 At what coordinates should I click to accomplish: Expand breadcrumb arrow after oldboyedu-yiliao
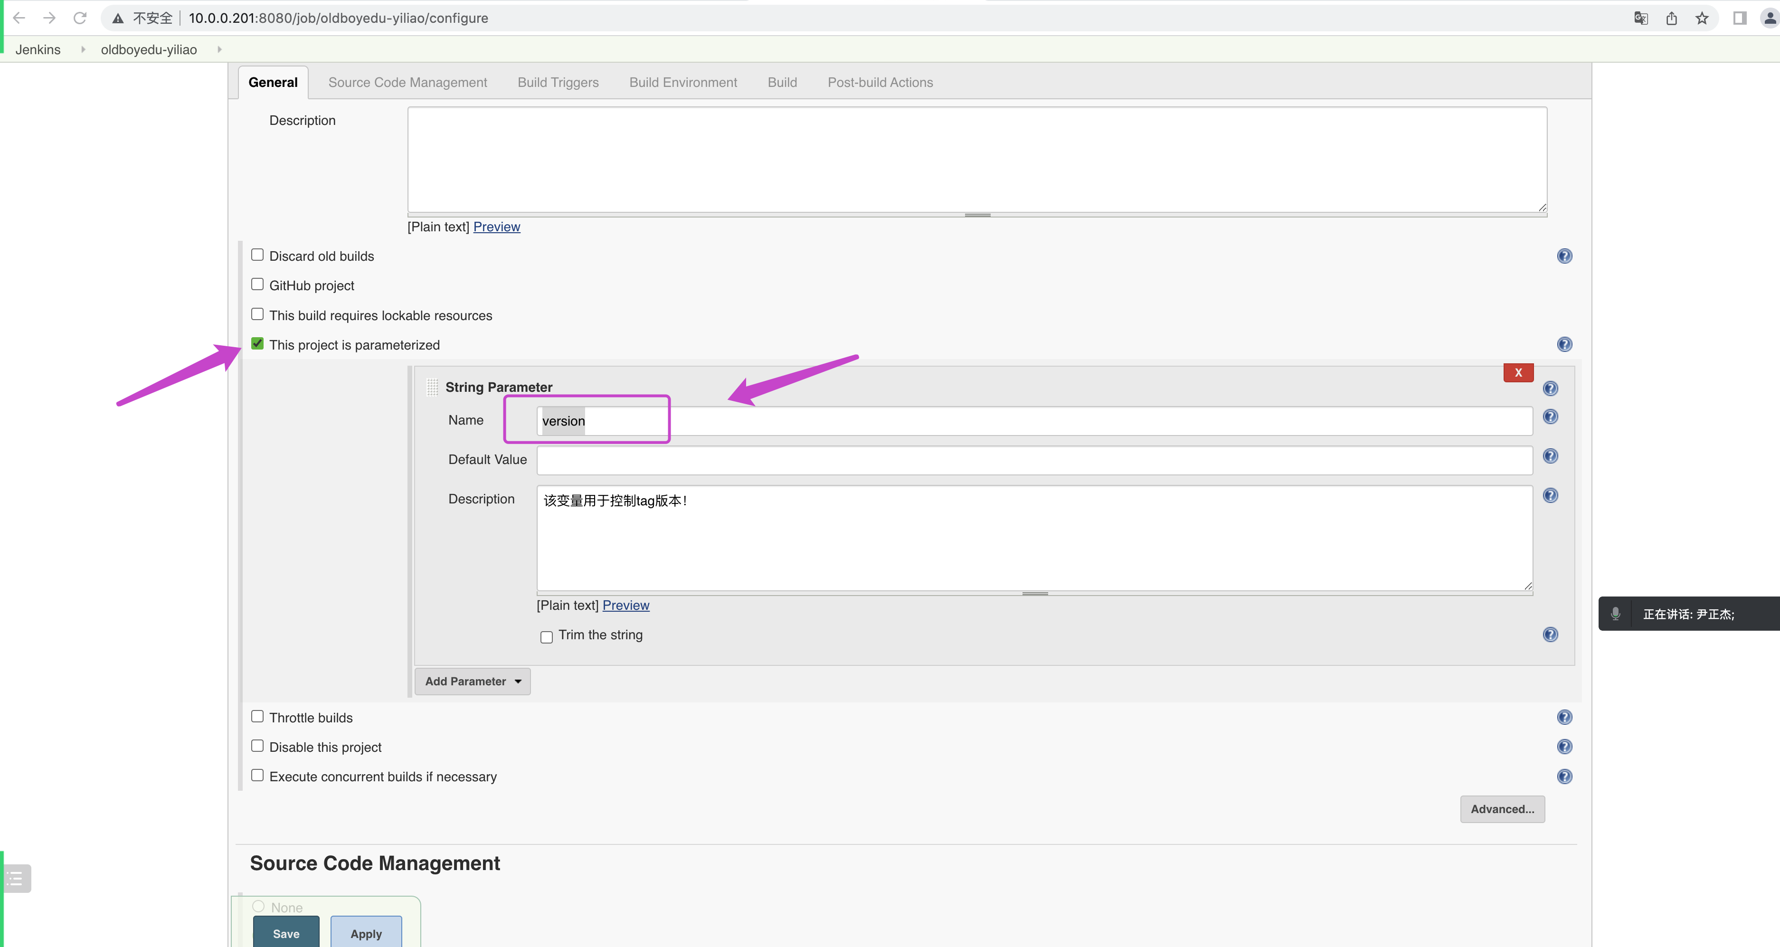[x=220, y=50]
